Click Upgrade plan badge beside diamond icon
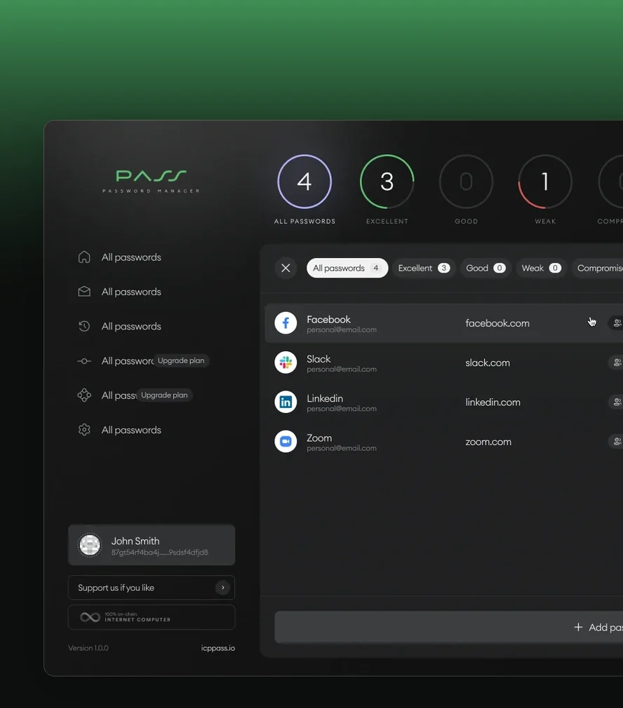 pyautogui.click(x=164, y=395)
